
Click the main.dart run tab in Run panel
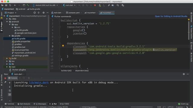[x=18, y=74]
